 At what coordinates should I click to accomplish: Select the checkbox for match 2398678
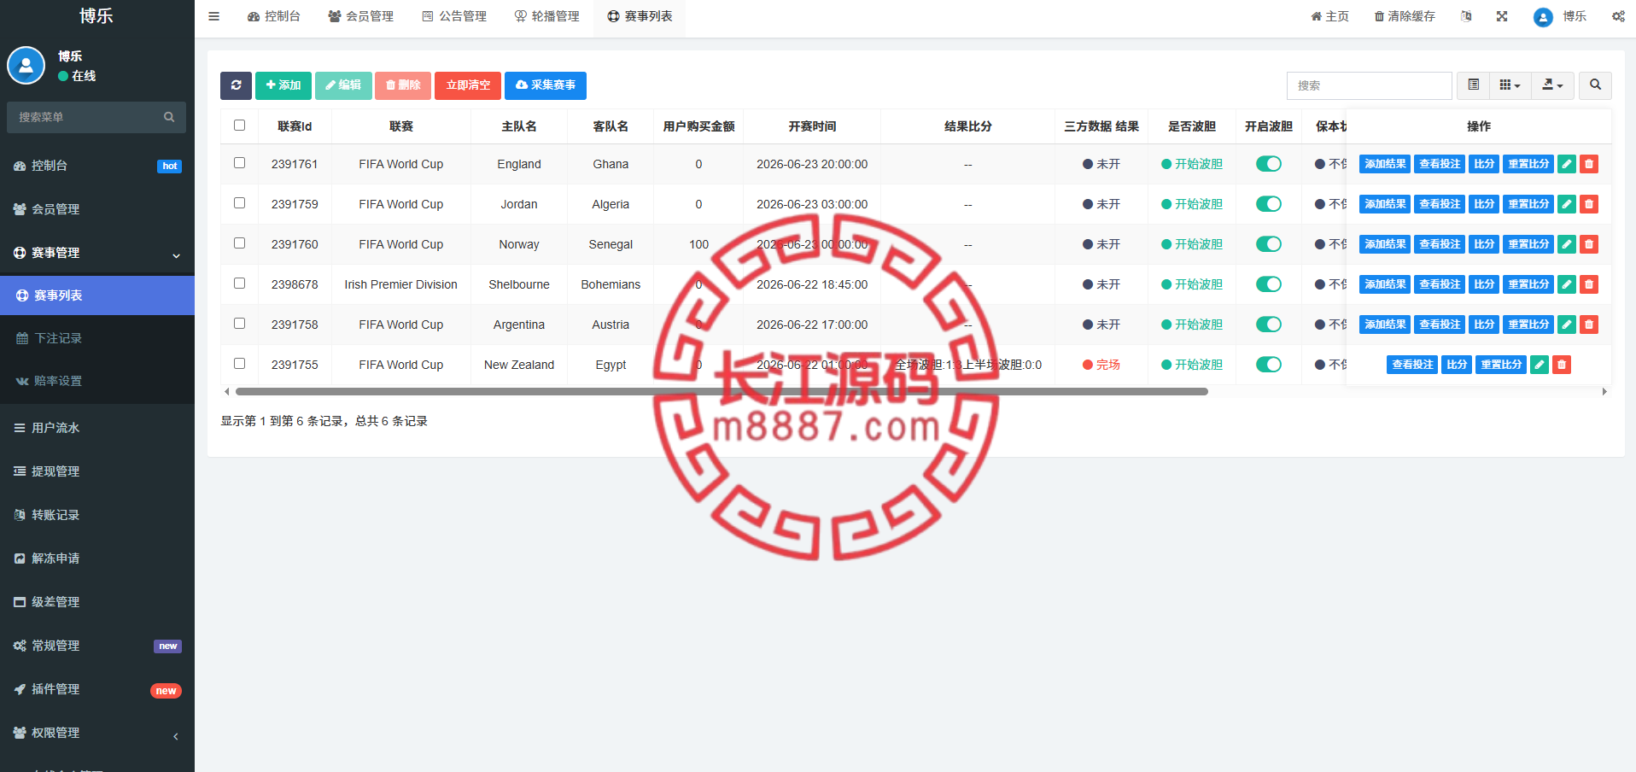[240, 284]
